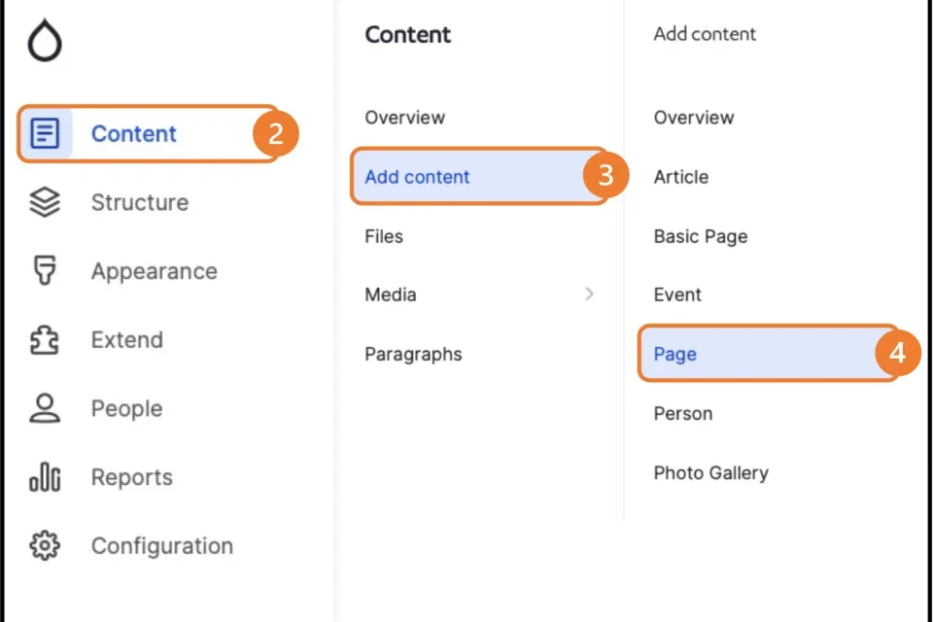
Task: Select the Basic Page content type
Action: pos(700,236)
